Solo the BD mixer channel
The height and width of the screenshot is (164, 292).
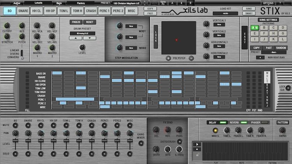pyautogui.click(x=15, y=154)
